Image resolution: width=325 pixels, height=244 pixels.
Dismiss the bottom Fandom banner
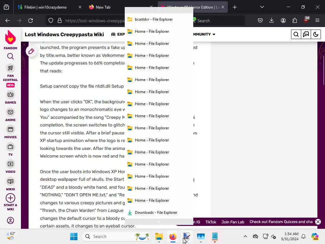point(318,222)
